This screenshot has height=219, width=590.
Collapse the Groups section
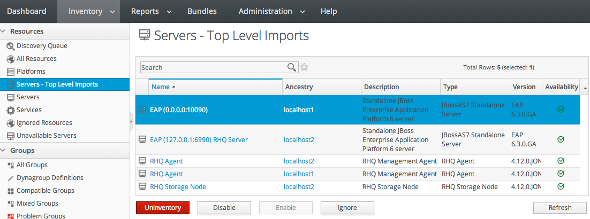[x=4, y=151]
